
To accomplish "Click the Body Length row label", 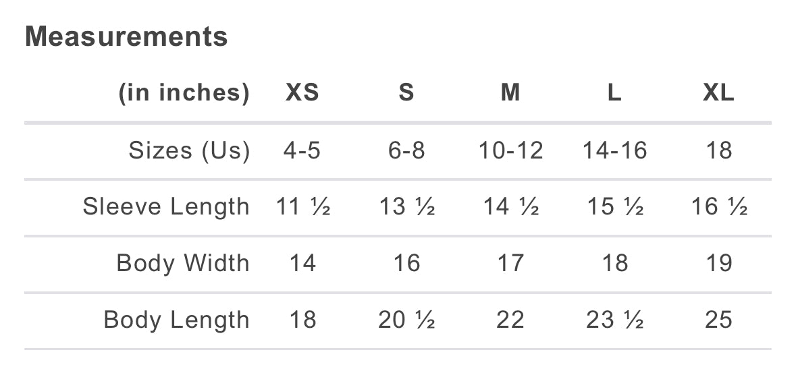I will [176, 320].
